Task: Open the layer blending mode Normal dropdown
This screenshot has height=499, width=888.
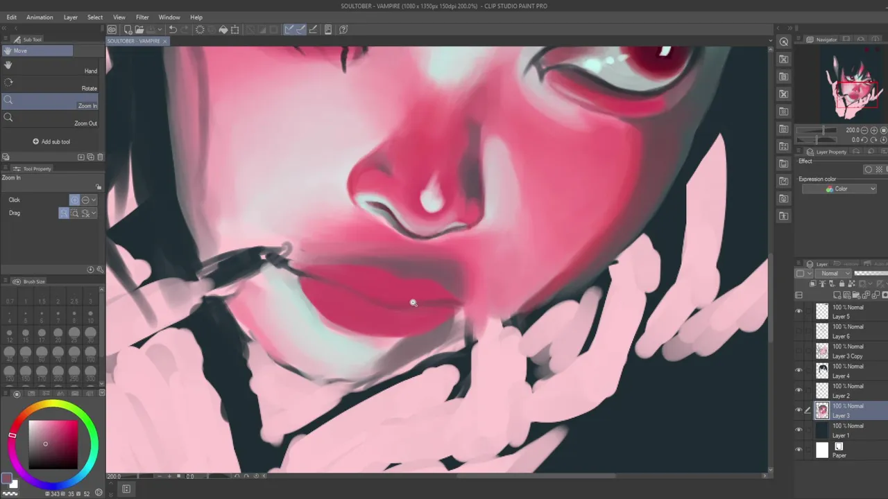Action: tap(832, 273)
